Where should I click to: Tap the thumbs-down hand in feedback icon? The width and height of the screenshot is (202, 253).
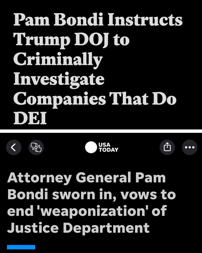(33, 146)
